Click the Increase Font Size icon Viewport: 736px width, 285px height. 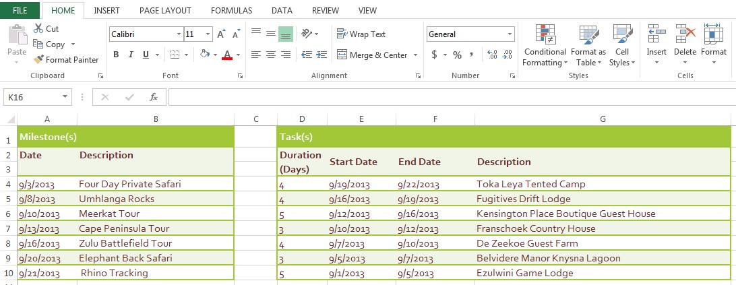point(222,34)
